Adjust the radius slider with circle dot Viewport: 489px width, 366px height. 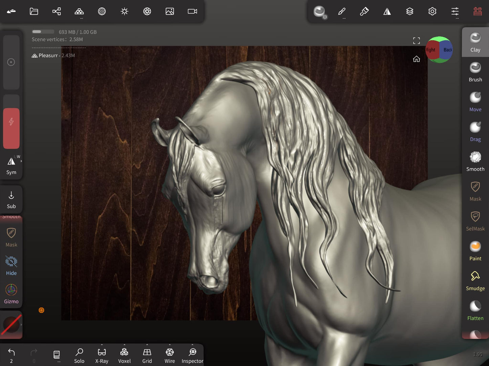coord(11,62)
